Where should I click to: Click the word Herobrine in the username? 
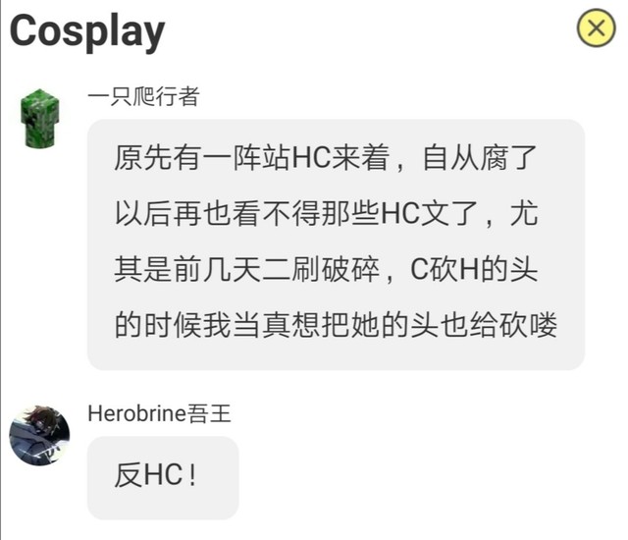coord(137,413)
